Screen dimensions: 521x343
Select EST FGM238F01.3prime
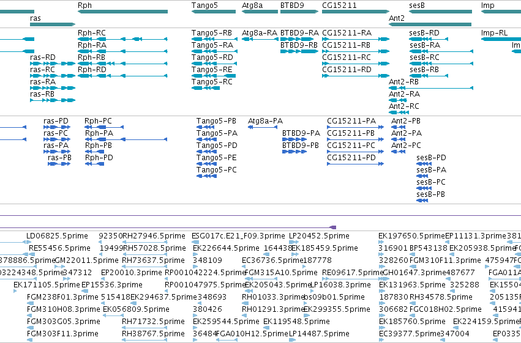point(62,297)
